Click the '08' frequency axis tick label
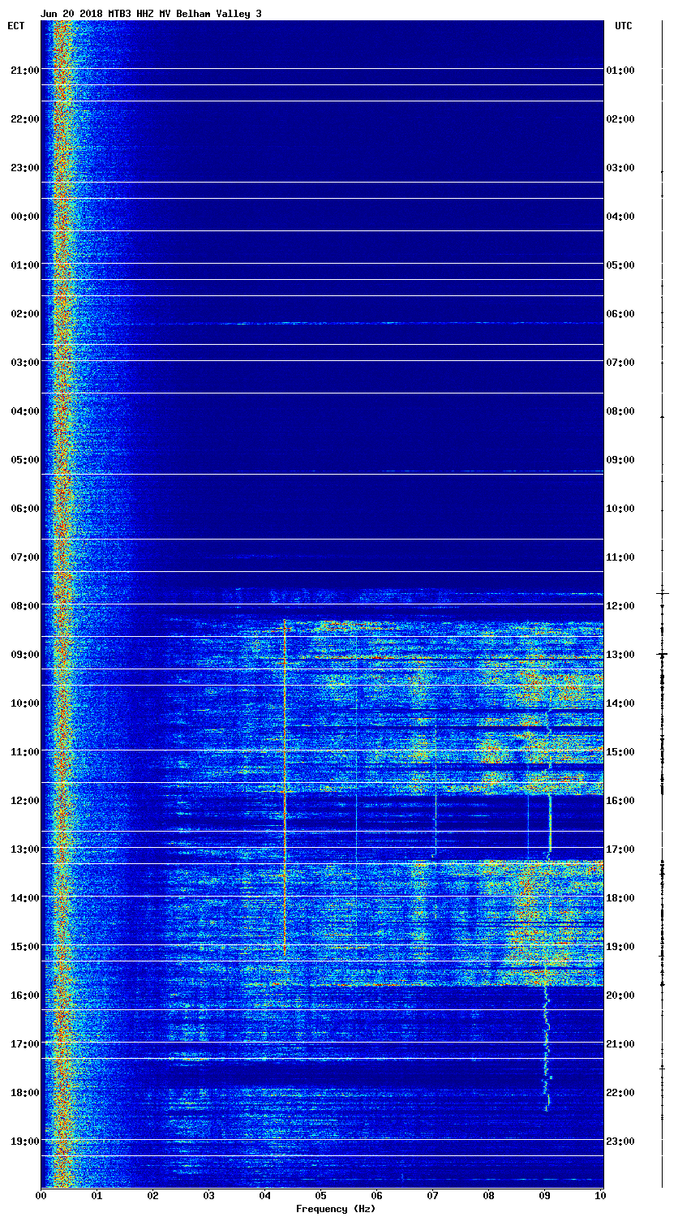691x1217 pixels. (488, 1196)
